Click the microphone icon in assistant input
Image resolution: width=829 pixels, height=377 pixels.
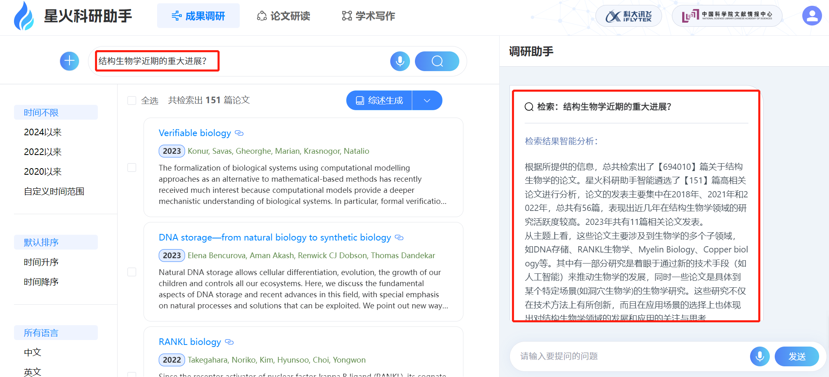click(760, 356)
